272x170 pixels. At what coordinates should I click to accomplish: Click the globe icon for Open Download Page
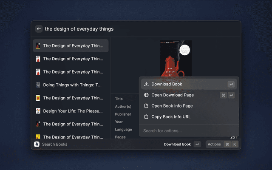146,95
